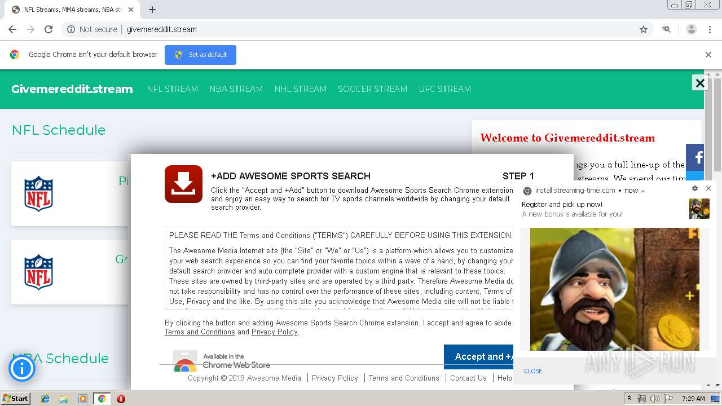Open the Action Center flag icon
722x406 pixels.
click(x=668, y=399)
